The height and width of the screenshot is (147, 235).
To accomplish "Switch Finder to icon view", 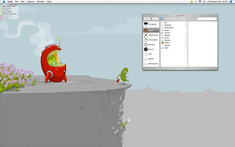I will [x=171, y=19].
